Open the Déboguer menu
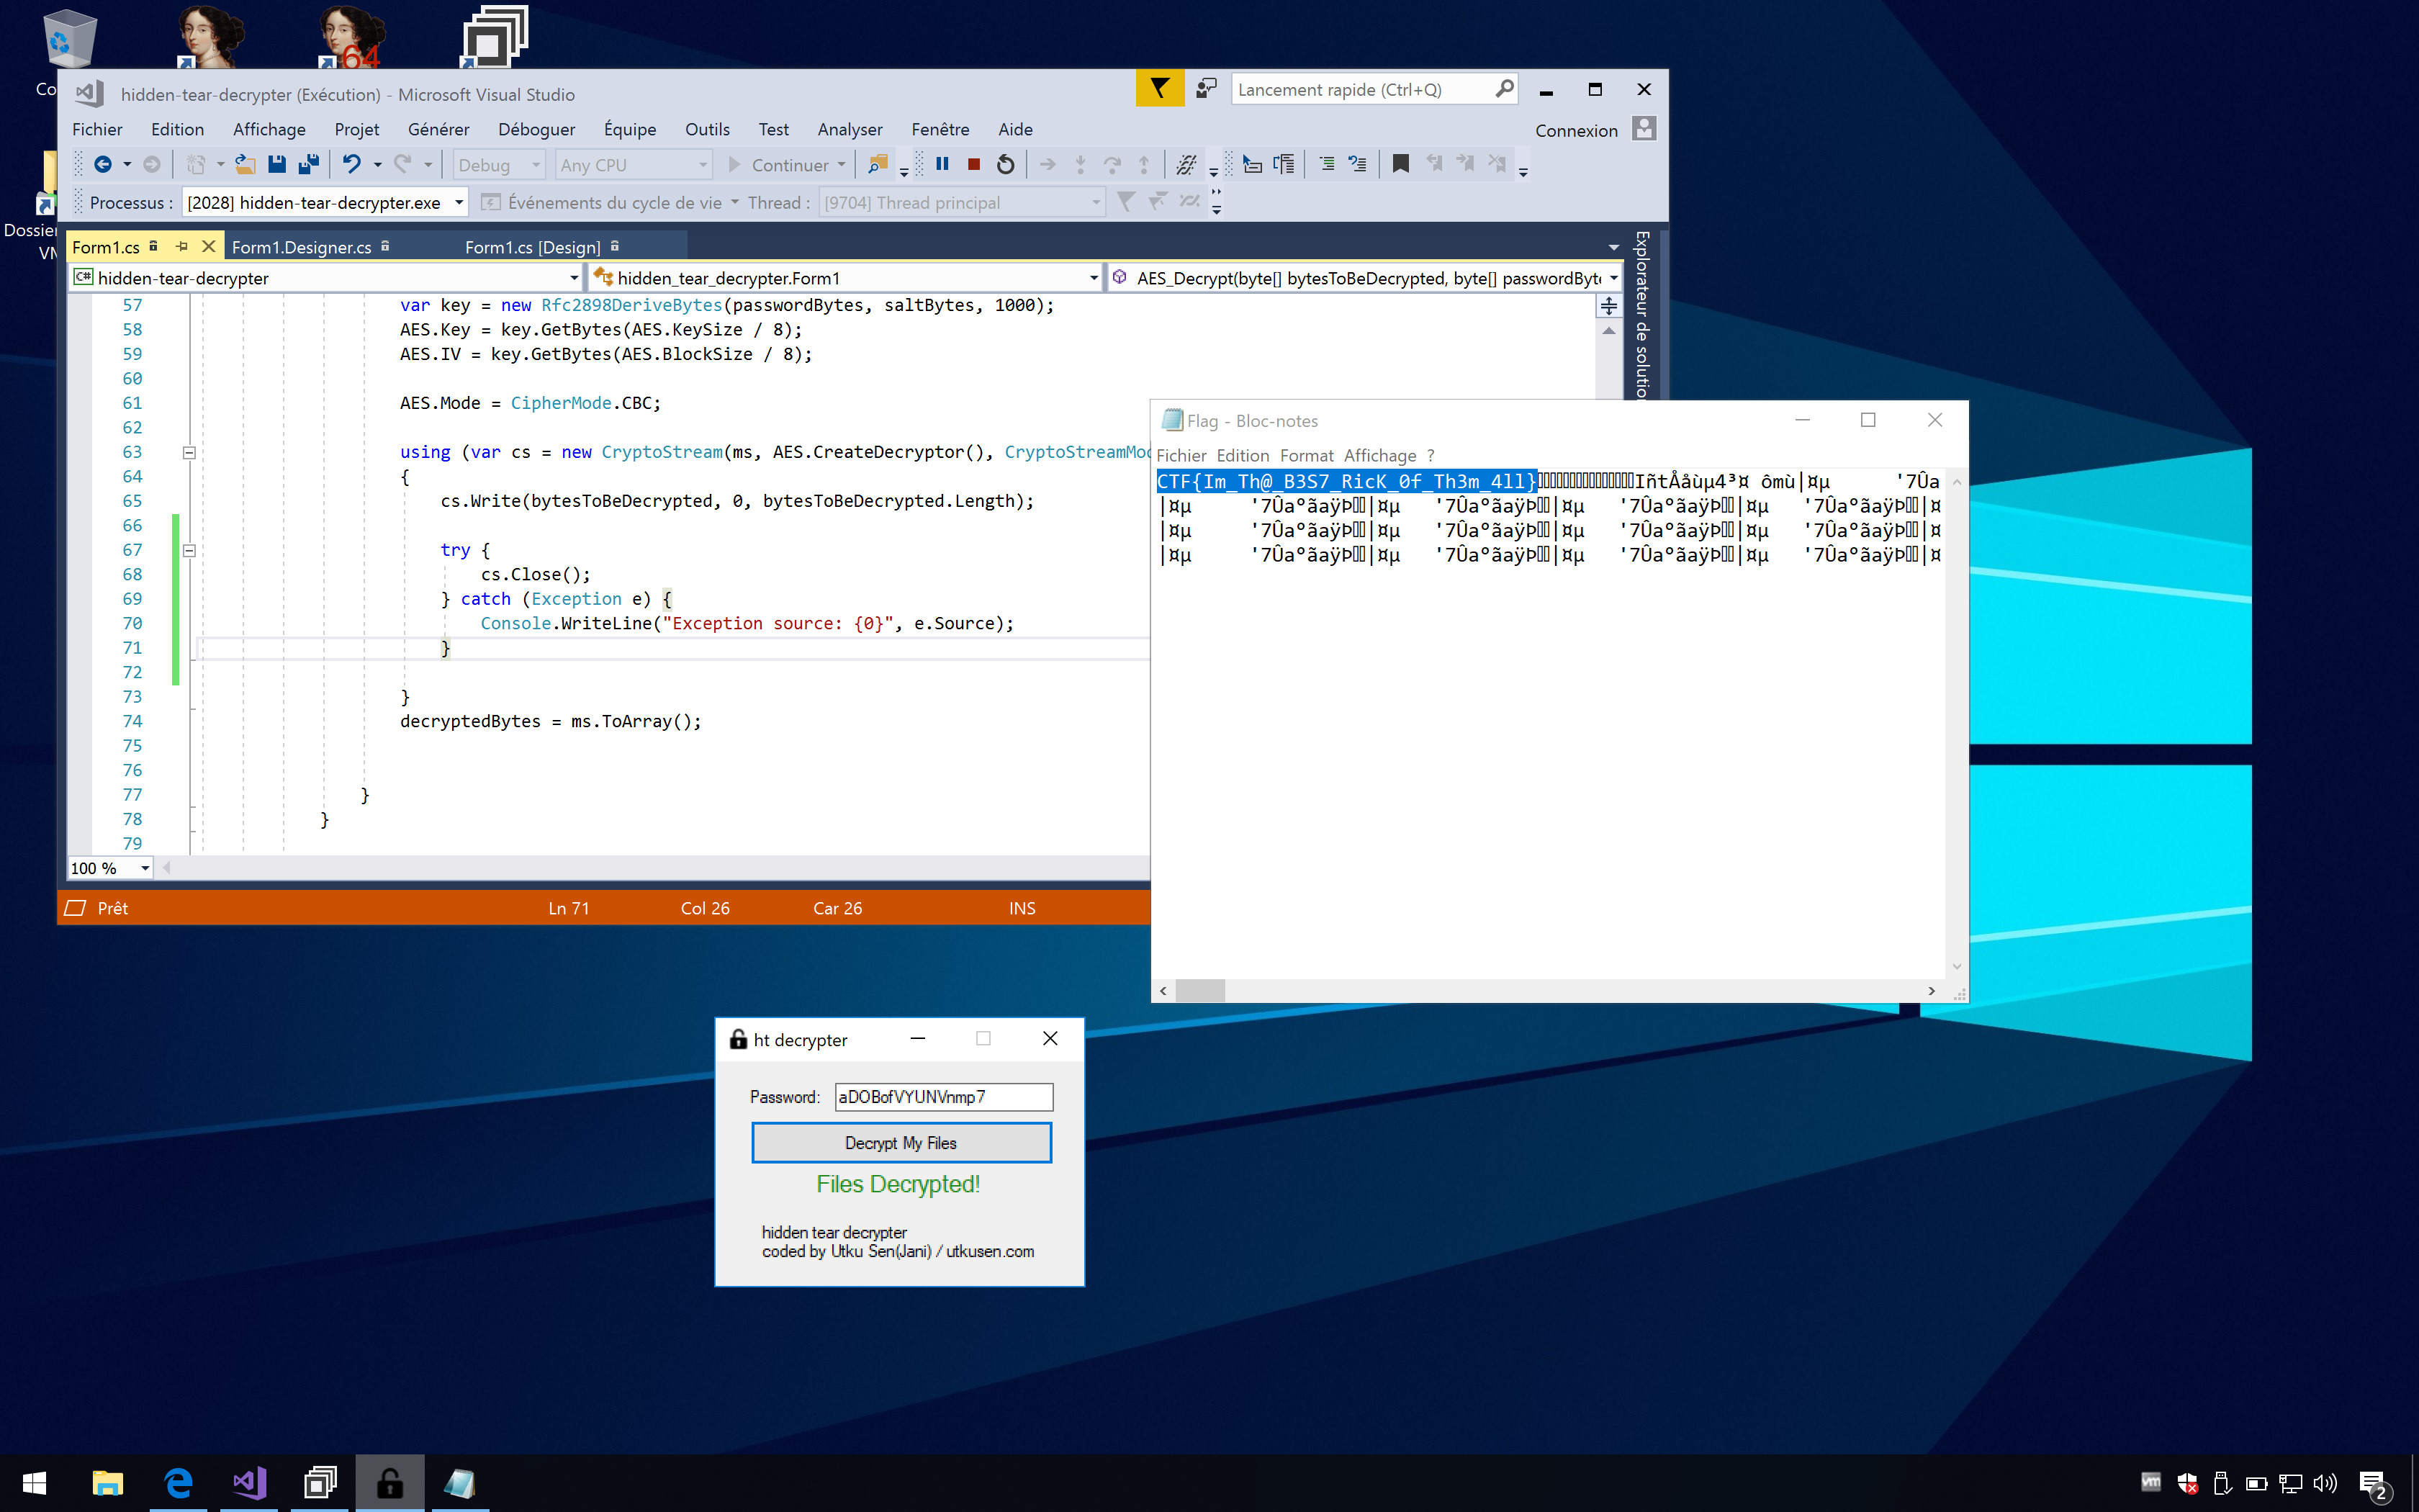Viewport: 2419px width, 1512px height. (537, 129)
